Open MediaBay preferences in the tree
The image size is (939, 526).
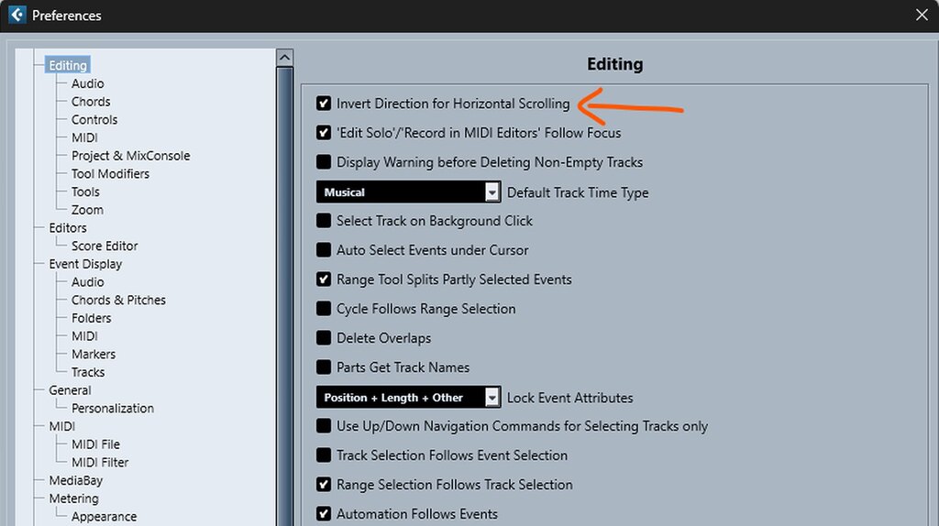75,480
